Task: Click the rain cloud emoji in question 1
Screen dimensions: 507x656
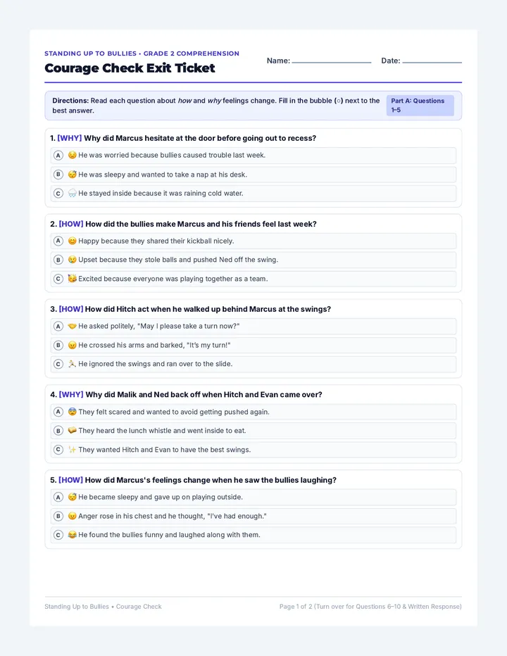Action: pyautogui.click(x=72, y=194)
